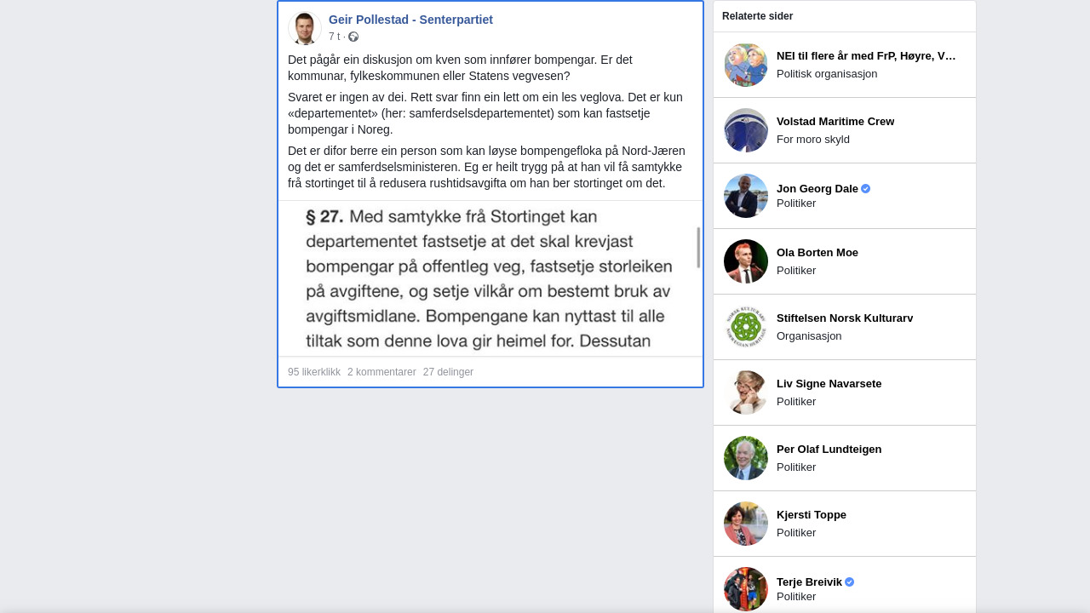Open Stiftelsen Norsk Kulturarv logo
Image resolution: width=1090 pixels, height=613 pixels.
[x=746, y=327]
